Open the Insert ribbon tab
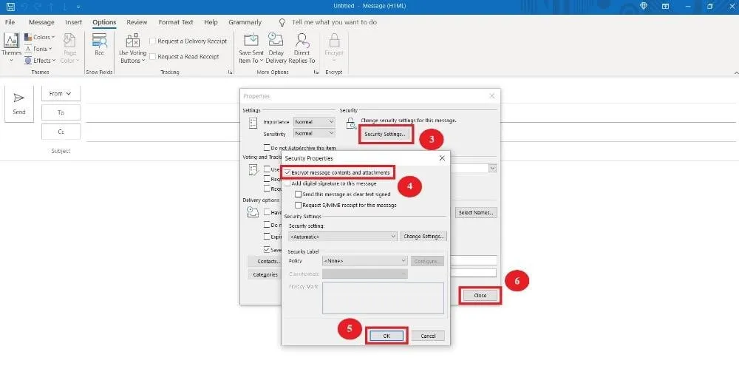Image resolution: width=739 pixels, height=386 pixels. pyautogui.click(x=73, y=22)
